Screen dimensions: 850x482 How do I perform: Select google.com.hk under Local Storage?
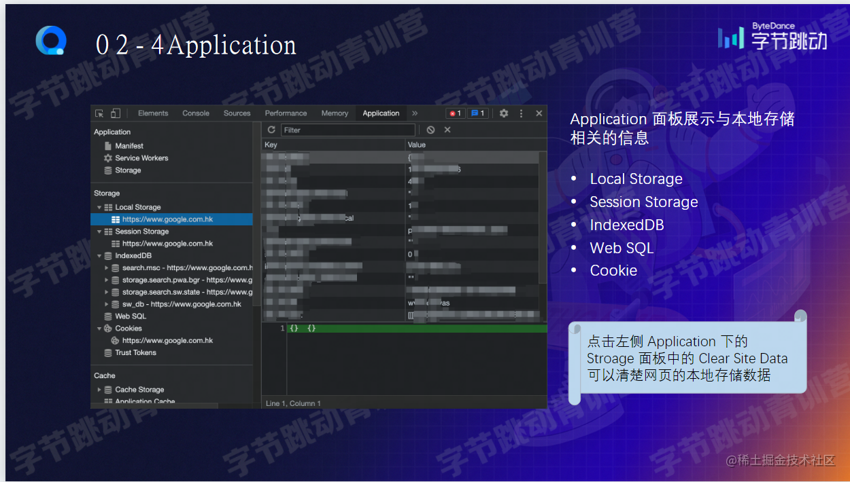coord(171,219)
